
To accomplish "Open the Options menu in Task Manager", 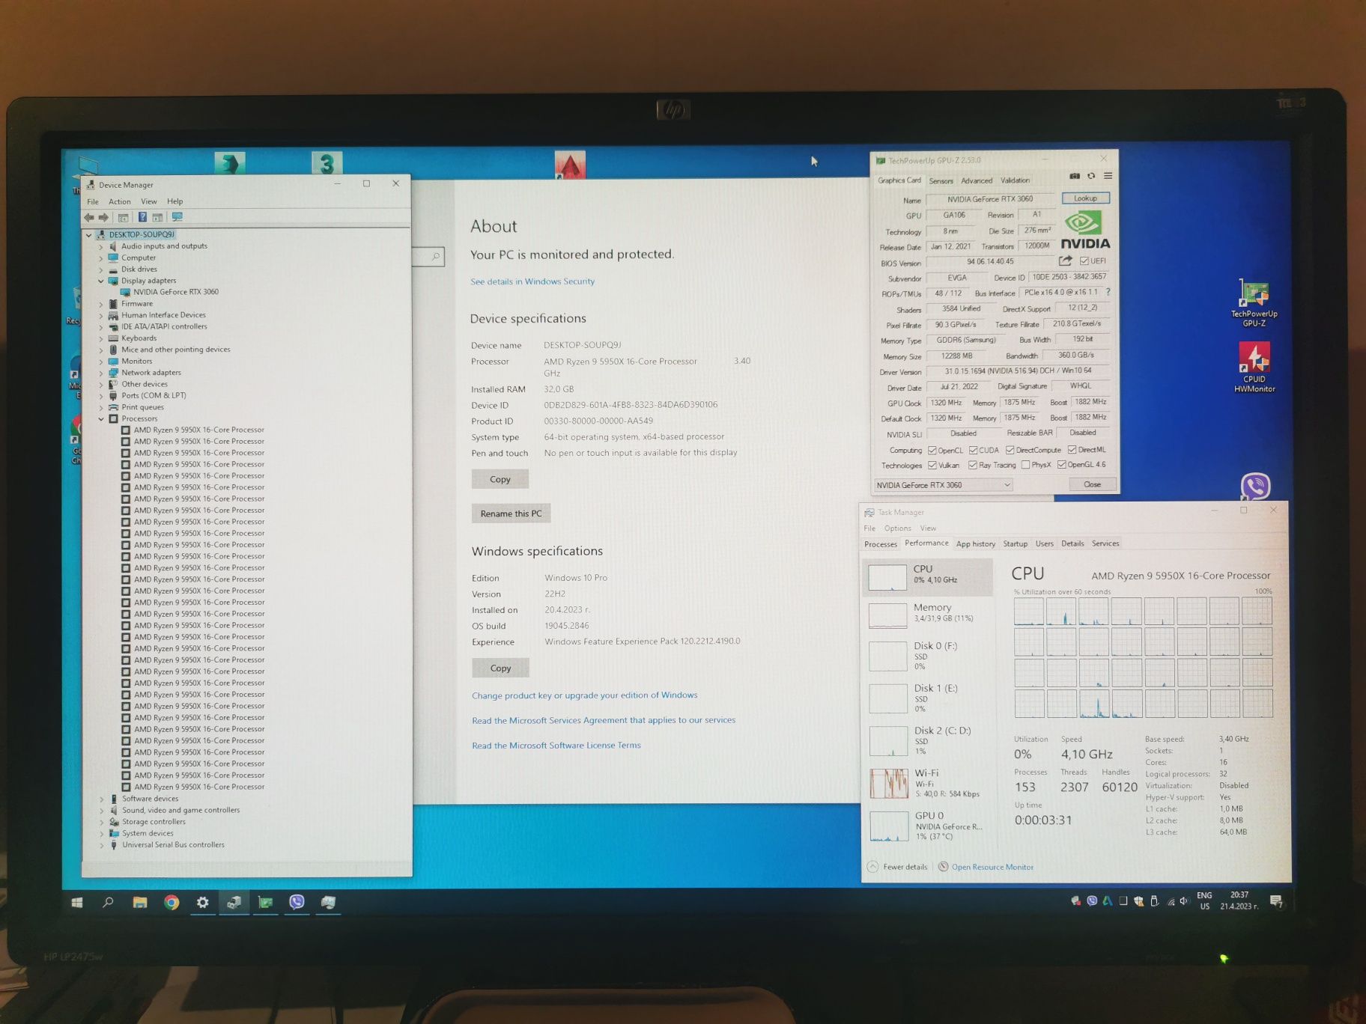I will 898,528.
